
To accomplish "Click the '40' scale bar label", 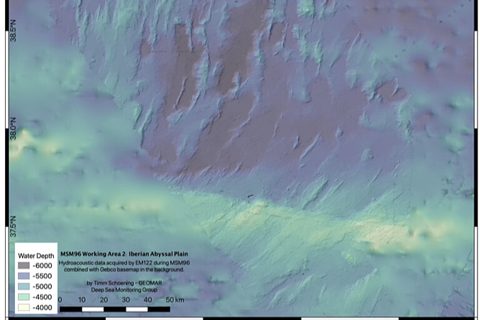I will pos(148,300).
